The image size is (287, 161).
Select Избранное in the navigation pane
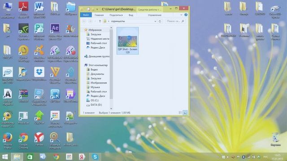point(95,30)
